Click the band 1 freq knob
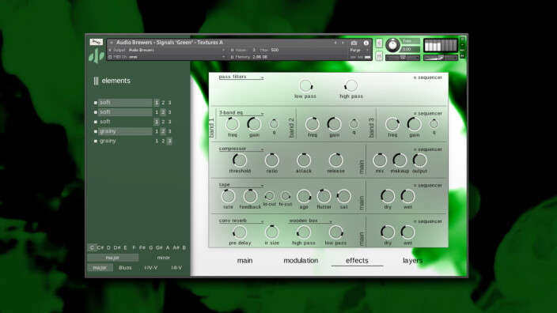This screenshot has width=557, height=313. click(233, 125)
